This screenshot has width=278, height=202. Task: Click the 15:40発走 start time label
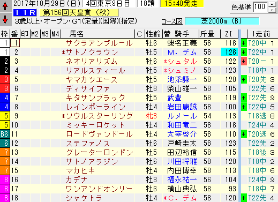(182, 4)
